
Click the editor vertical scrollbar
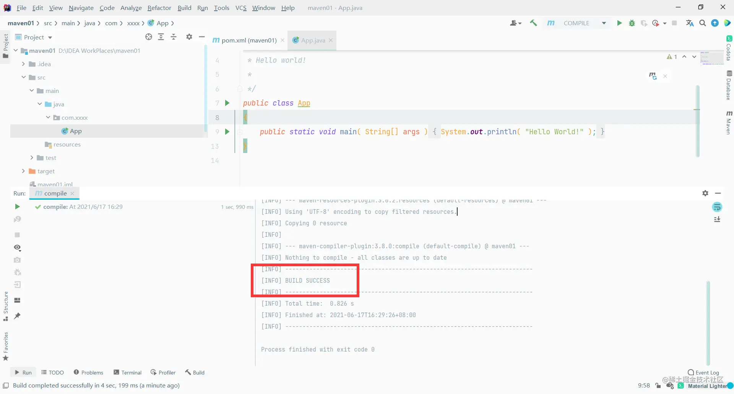(x=698, y=120)
